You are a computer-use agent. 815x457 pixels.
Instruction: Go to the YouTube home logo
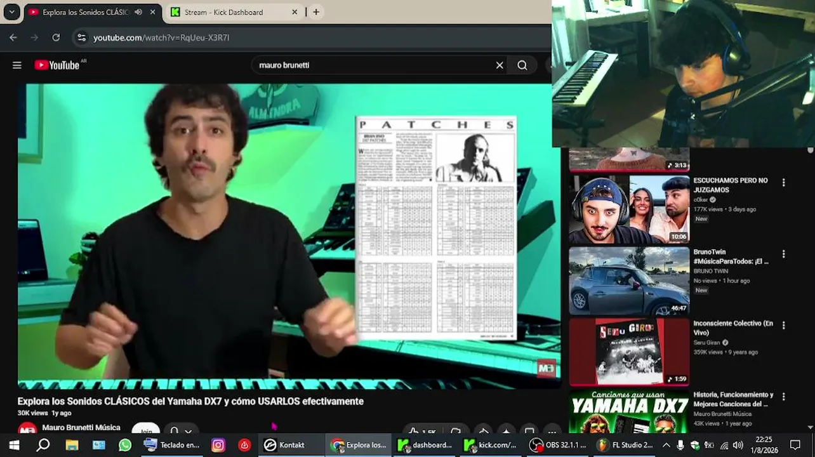[57, 65]
